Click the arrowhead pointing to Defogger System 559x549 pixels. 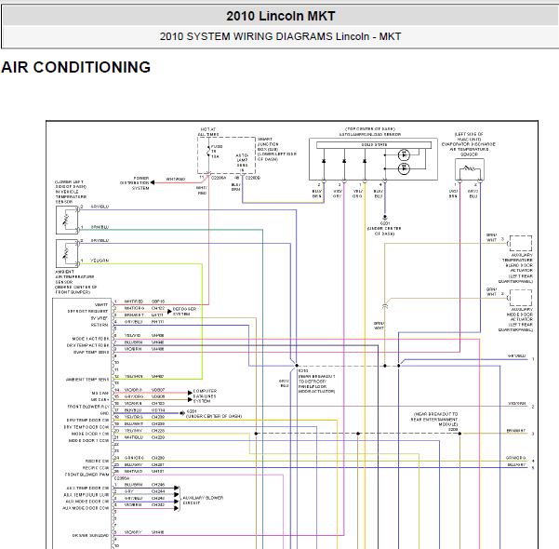coord(169,312)
